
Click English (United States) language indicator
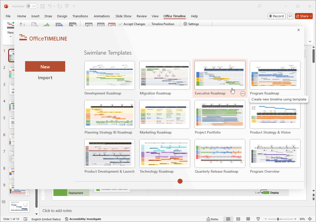tap(46, 219)
